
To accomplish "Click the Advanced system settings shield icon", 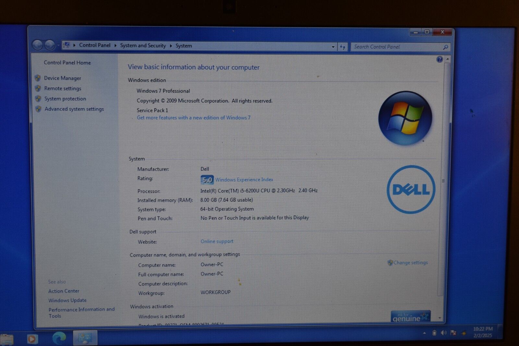I will click(x=38, y=109).
